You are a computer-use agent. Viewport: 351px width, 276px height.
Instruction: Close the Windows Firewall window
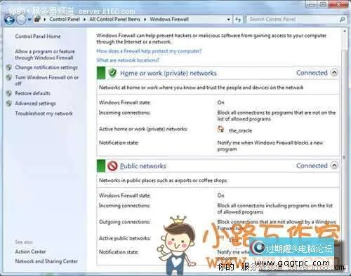pos(338,4)
